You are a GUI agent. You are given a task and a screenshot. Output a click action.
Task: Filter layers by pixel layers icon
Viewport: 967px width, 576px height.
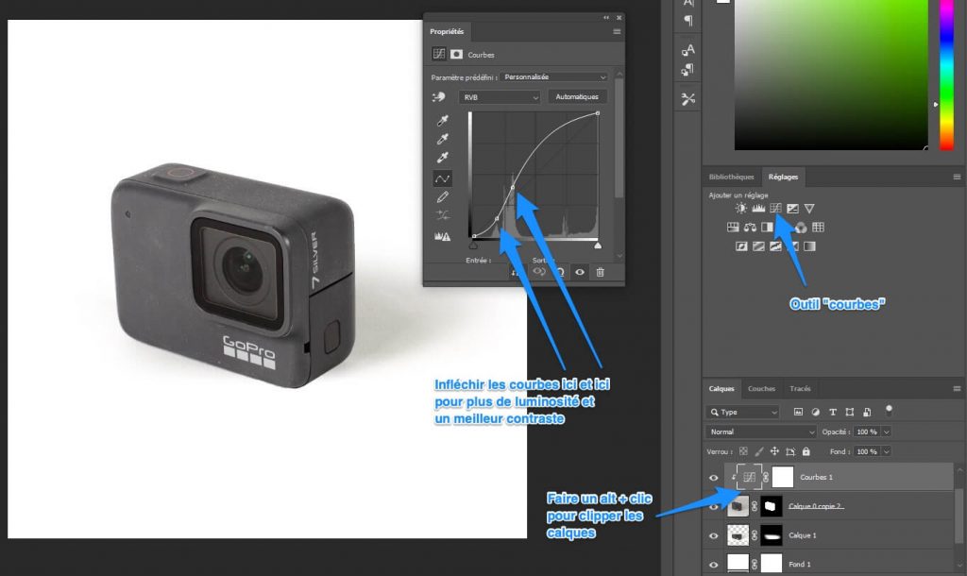tap(798, 412)
